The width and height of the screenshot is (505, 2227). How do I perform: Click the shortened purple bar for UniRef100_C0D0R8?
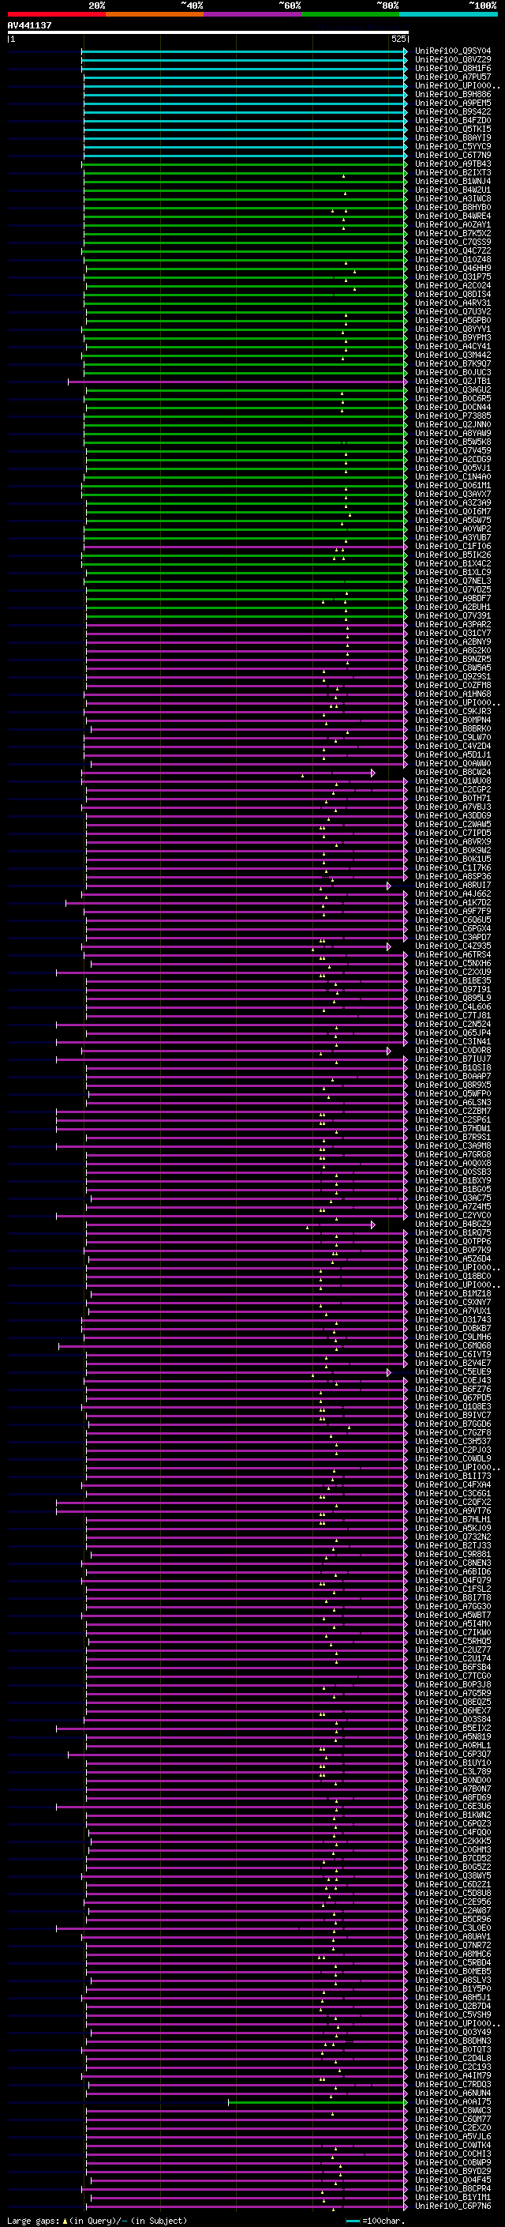coord(236,1051)
